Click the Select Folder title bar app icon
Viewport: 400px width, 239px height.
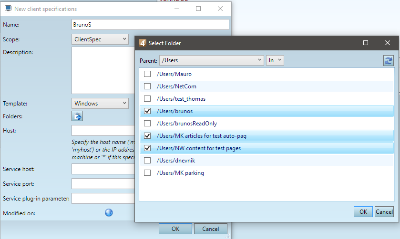pos(143,43)
